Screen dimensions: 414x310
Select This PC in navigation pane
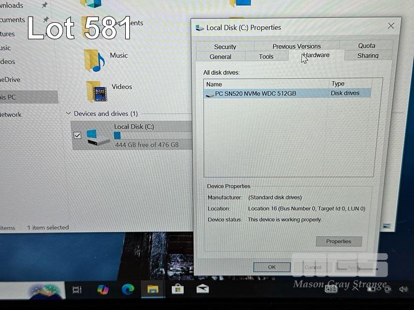[28, 97]
